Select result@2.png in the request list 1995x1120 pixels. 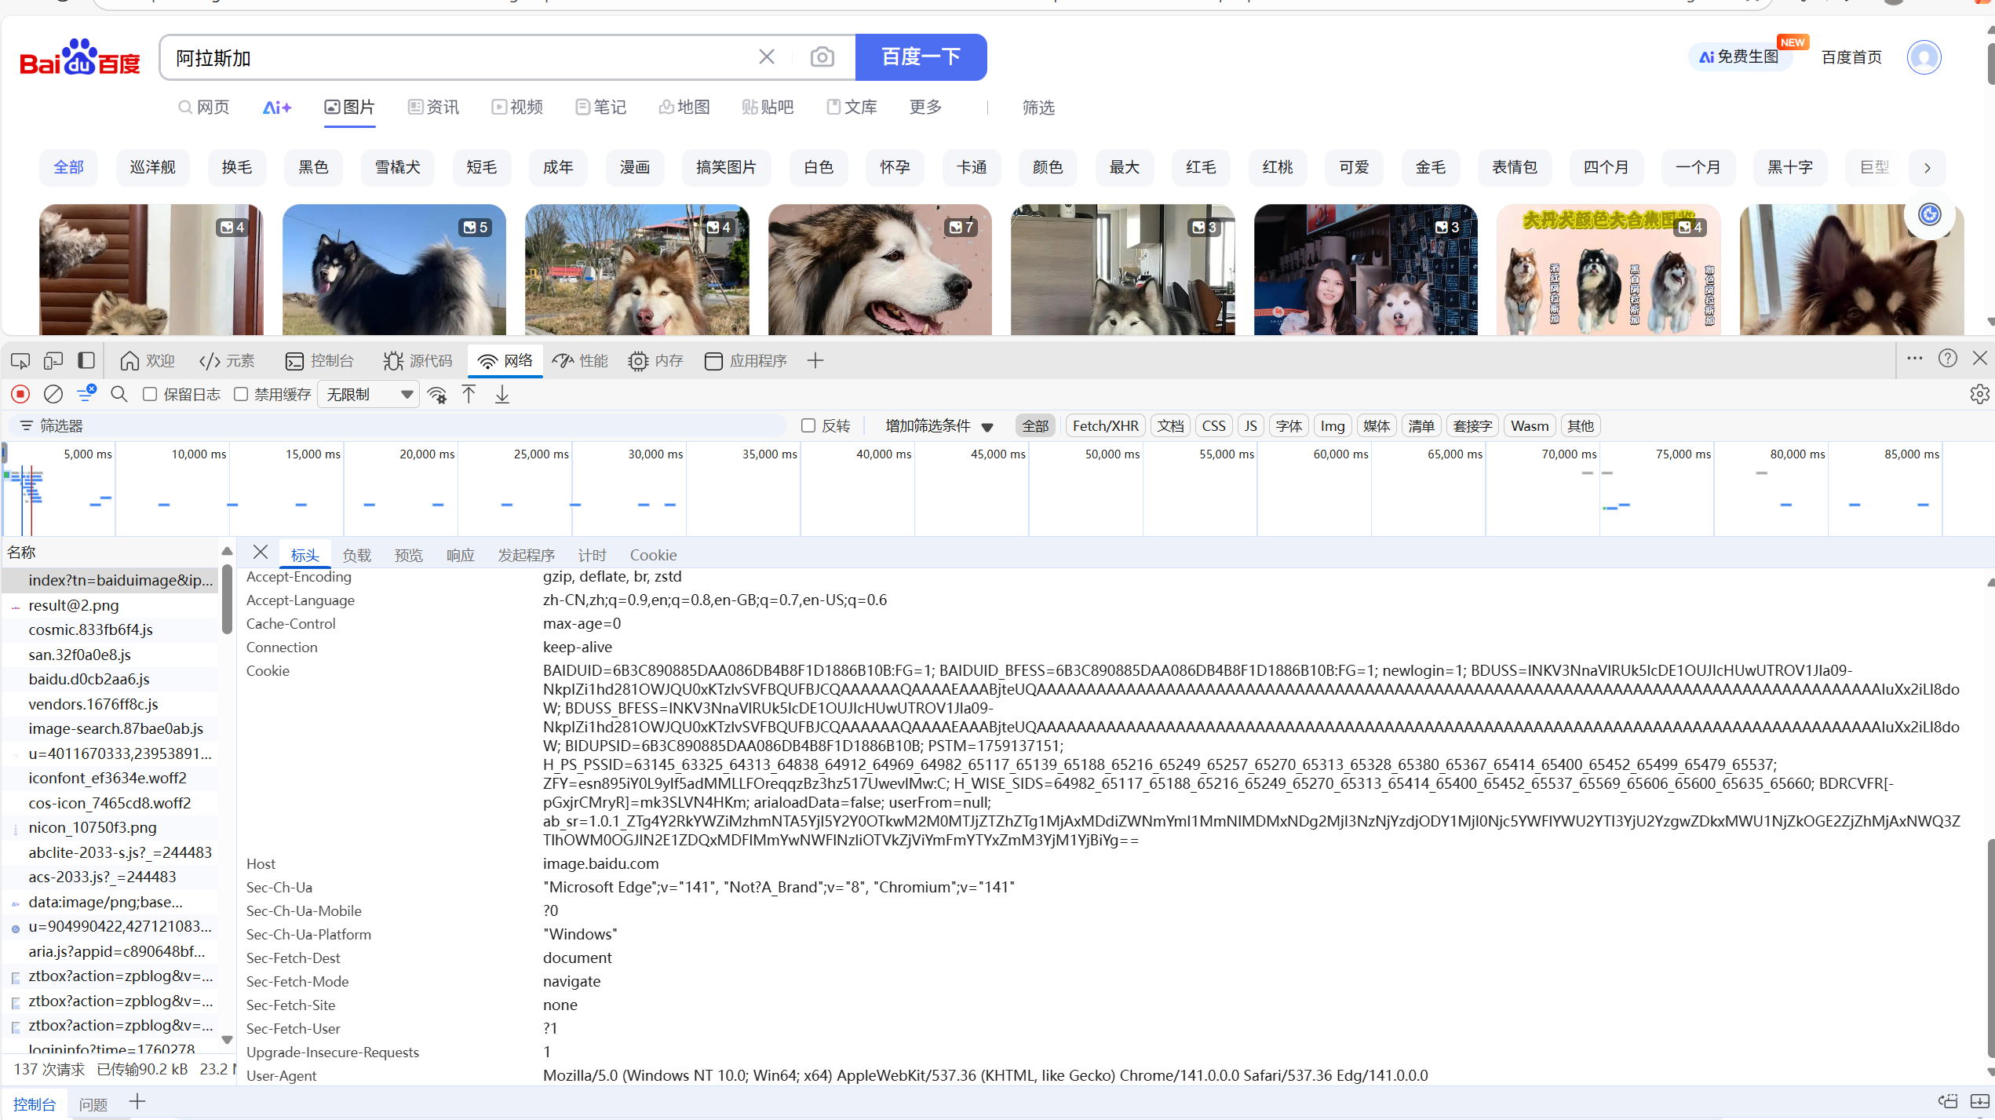pos(74,605)
